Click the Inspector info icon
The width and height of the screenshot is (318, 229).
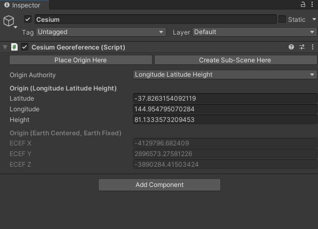pyautogui.click(x=7, y=5)
